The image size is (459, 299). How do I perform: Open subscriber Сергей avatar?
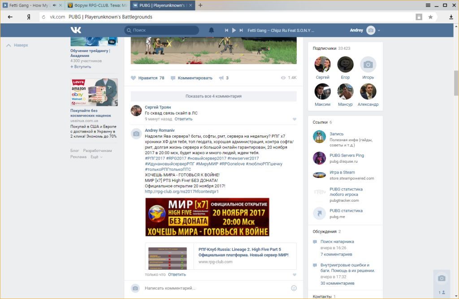coord(323,64)
